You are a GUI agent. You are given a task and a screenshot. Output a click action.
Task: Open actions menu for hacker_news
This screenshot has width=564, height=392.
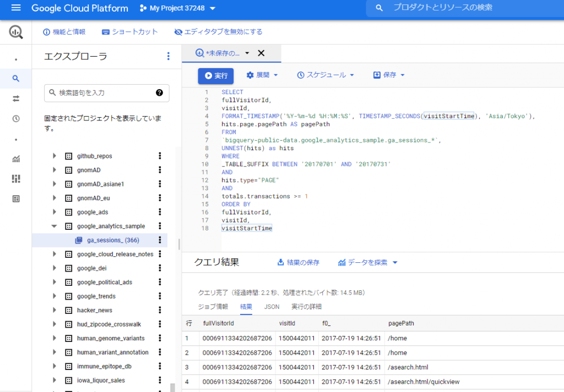tap(160, 310)
